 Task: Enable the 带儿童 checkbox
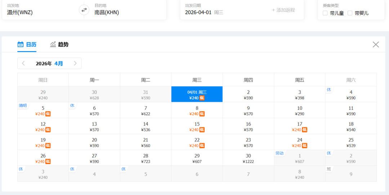pos(325,13)
